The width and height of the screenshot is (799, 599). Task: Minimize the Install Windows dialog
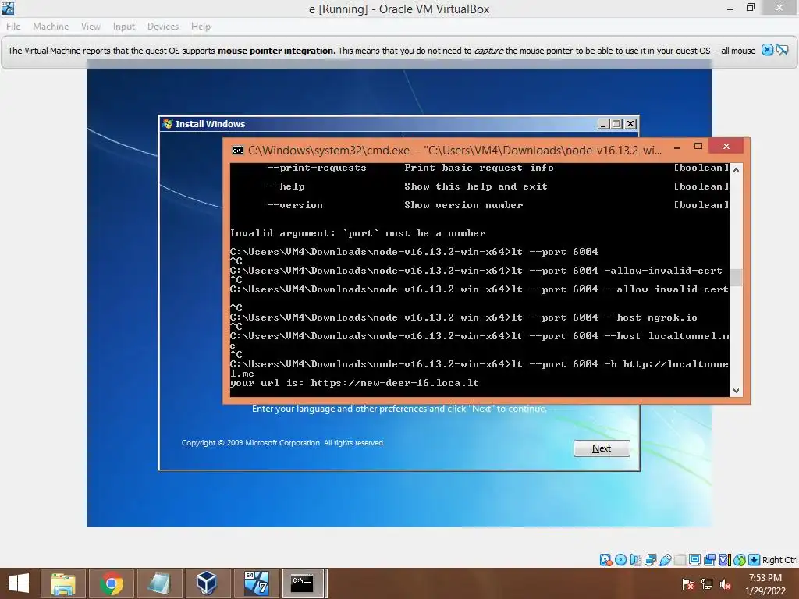[603, 124]
